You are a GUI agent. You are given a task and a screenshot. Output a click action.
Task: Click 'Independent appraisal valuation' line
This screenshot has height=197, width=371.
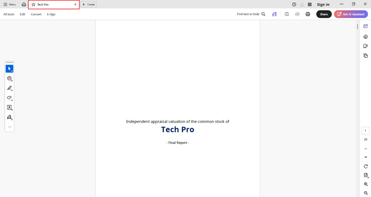tap(178, 121)
